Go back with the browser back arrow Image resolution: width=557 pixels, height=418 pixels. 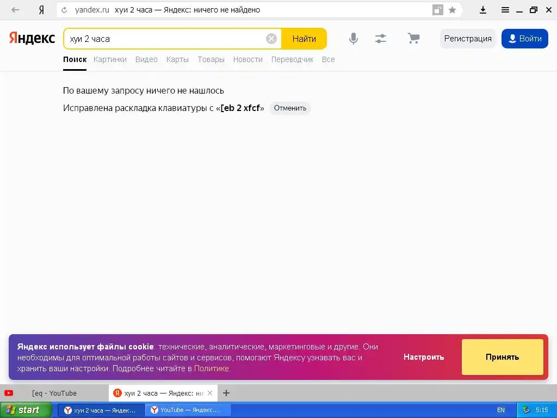(15, 10)
